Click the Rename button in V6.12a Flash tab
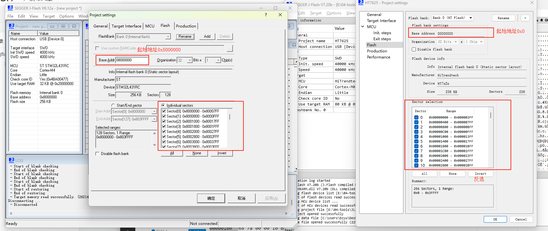The image size is (548, 231). [x=185, y=36]
